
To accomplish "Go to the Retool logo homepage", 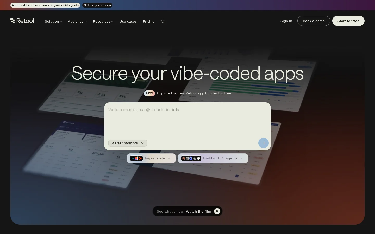I will tap(22, 21).
